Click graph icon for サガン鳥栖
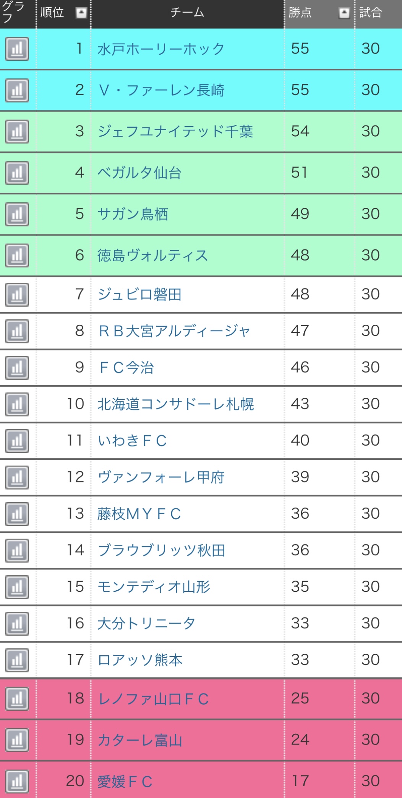This screenshot has height=798, width=402. (17, 214)
